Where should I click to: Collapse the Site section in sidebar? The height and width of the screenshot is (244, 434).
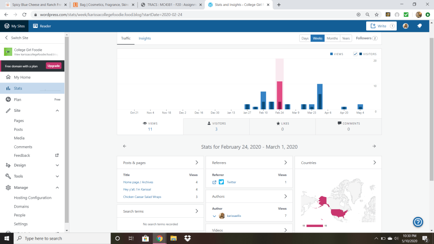coord(57,111)
